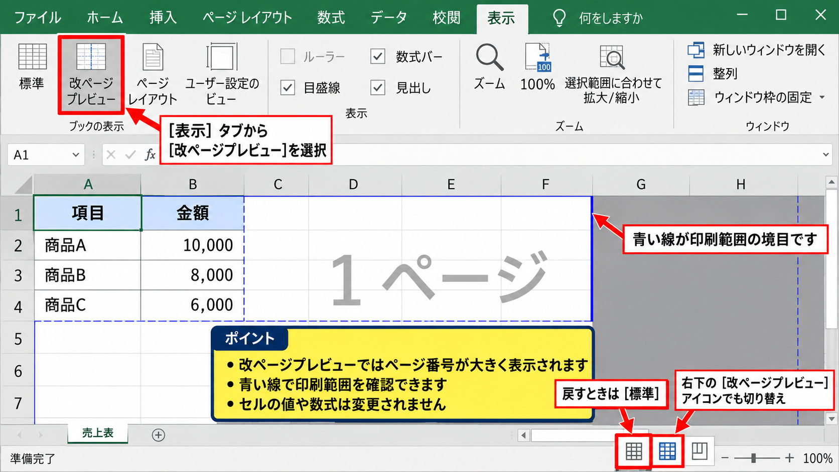Open ユーザー設定のビュー
Screen dimensions: 839x472
(221, 74)
